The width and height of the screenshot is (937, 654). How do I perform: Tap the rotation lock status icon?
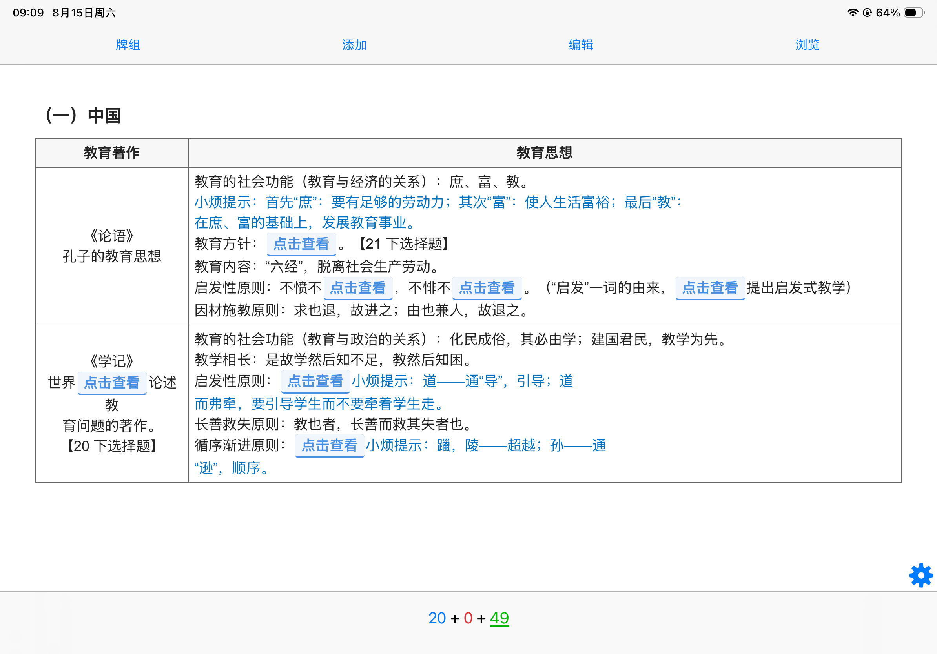click(868, 13)
